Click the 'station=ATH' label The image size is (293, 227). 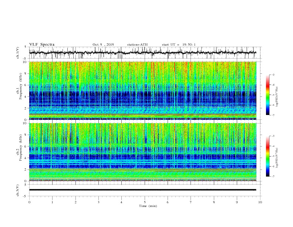pyautogui.click(x=137, y=45)
